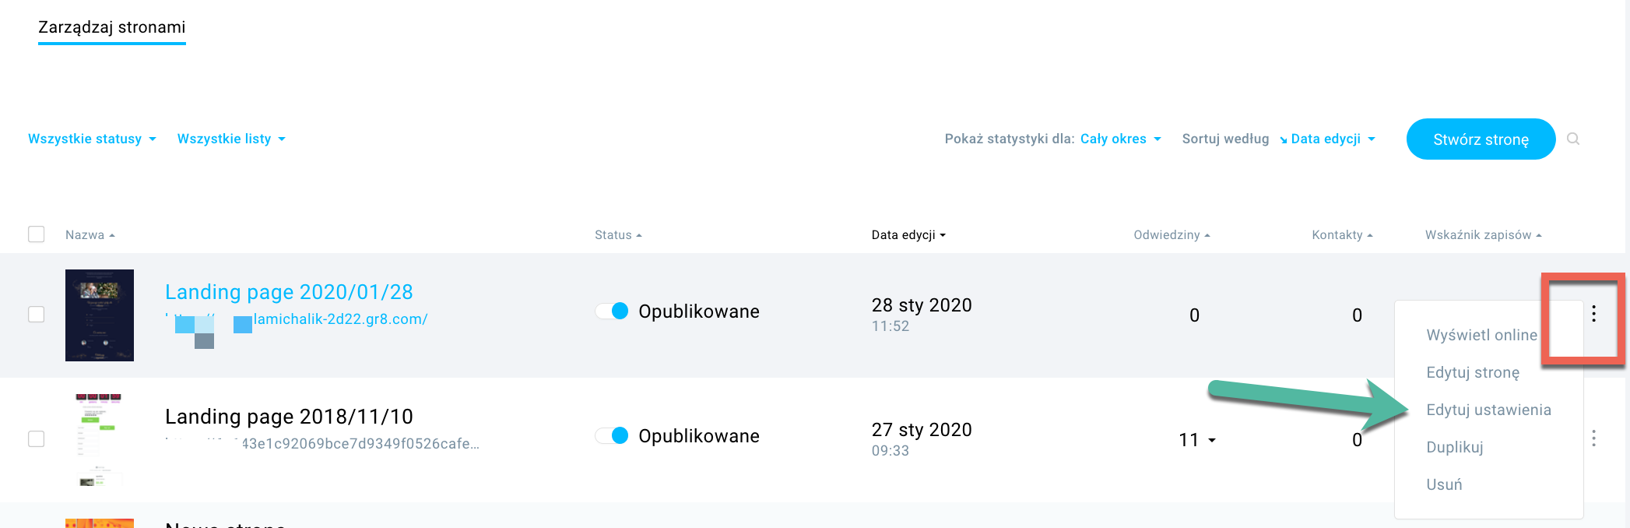The image size is (1630, 528).
Task: Sort by Odwiedziny column header
Action: (x=1172, y=235)
